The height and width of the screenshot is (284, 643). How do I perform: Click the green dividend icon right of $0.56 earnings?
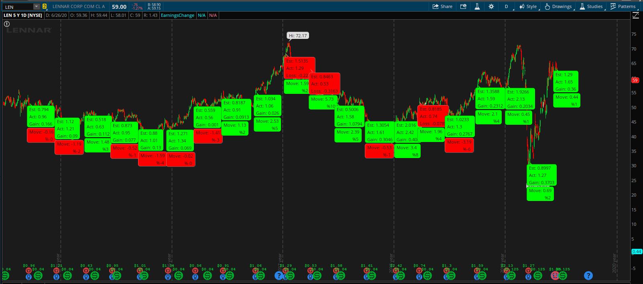207,276
